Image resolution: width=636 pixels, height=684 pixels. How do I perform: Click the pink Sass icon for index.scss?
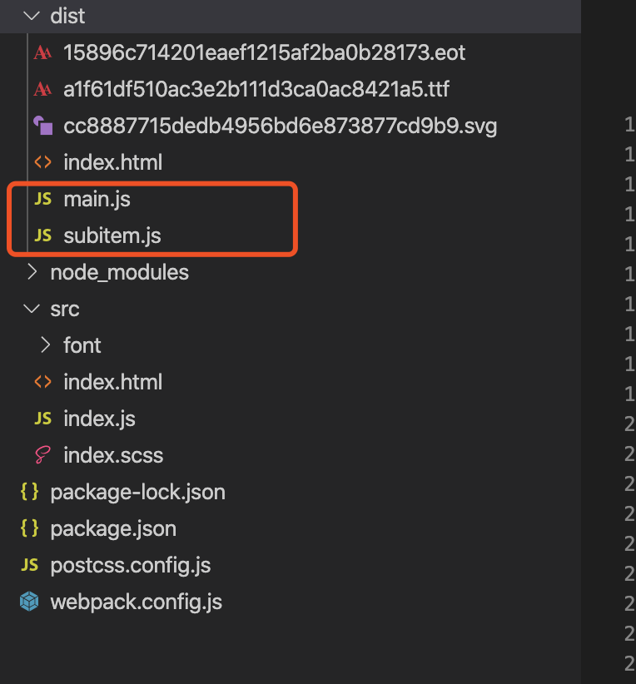[x=42, y=456]
